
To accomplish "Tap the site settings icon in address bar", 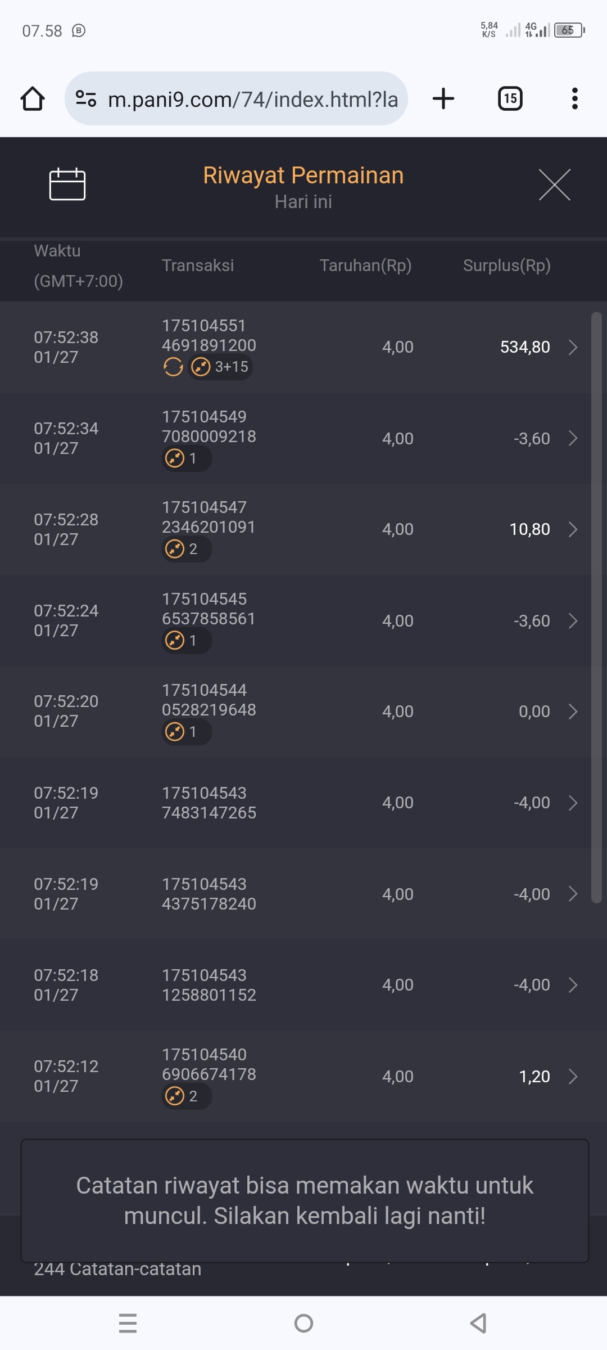I will point(86,99).
